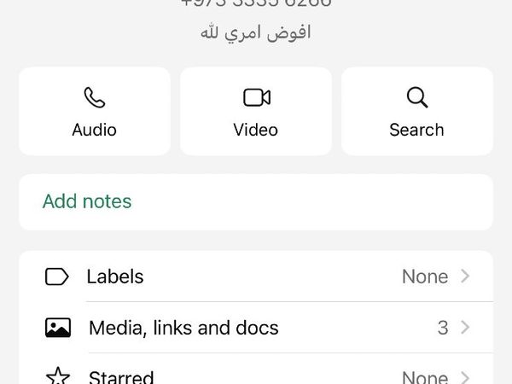Tap the contact phone number at top

(x=256, y=3)
